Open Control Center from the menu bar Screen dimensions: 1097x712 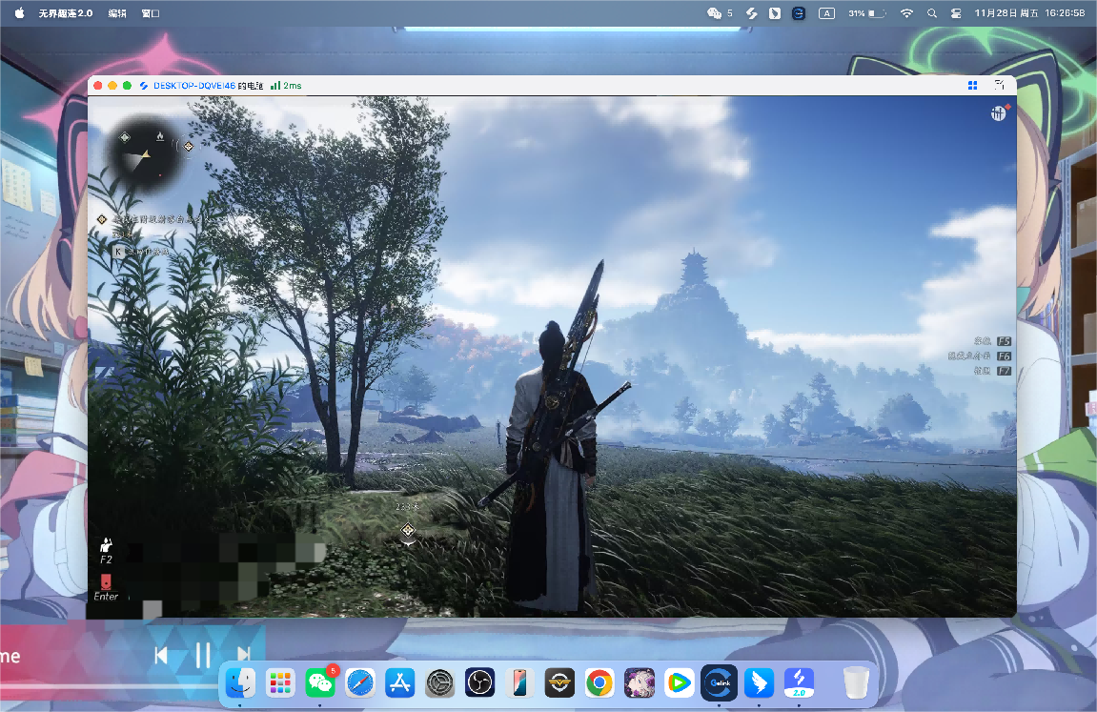[x=954, y=13]
